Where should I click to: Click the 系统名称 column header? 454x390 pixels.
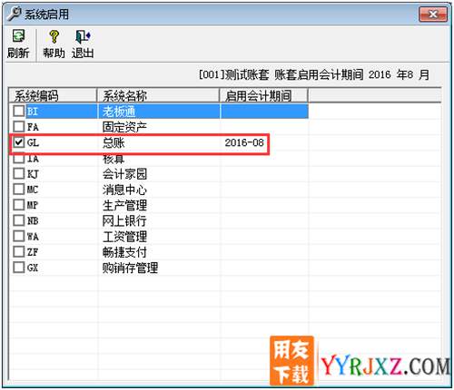pos(158,95)
